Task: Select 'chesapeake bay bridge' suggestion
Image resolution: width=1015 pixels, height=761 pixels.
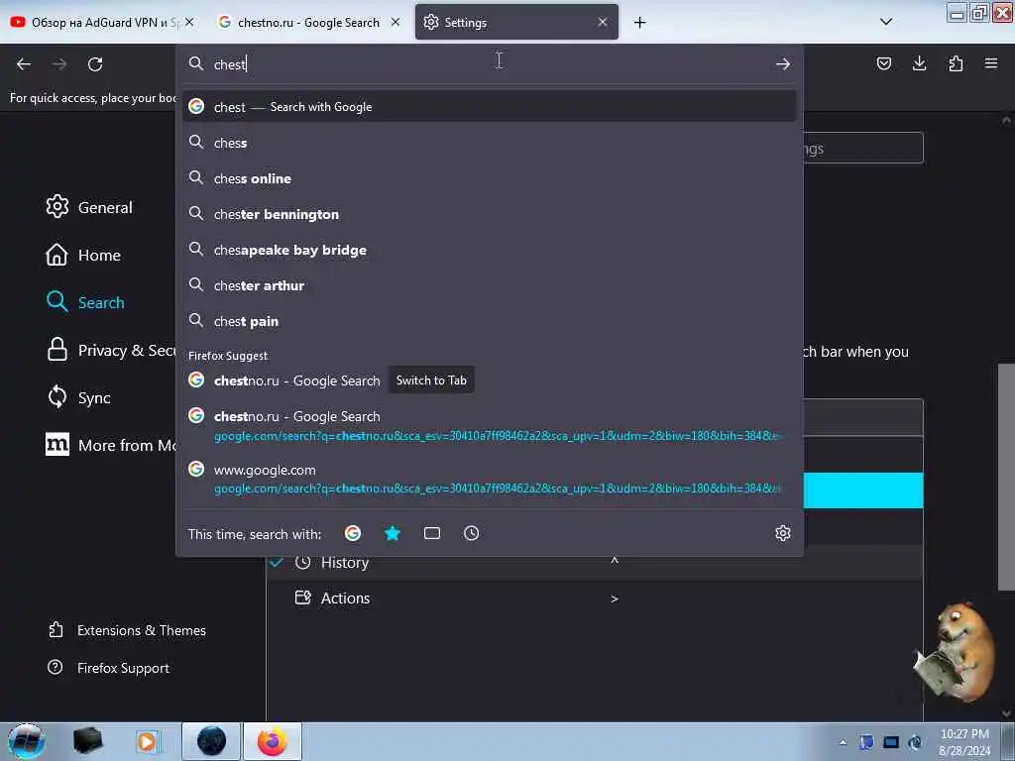Action: [x=489, y=250]
